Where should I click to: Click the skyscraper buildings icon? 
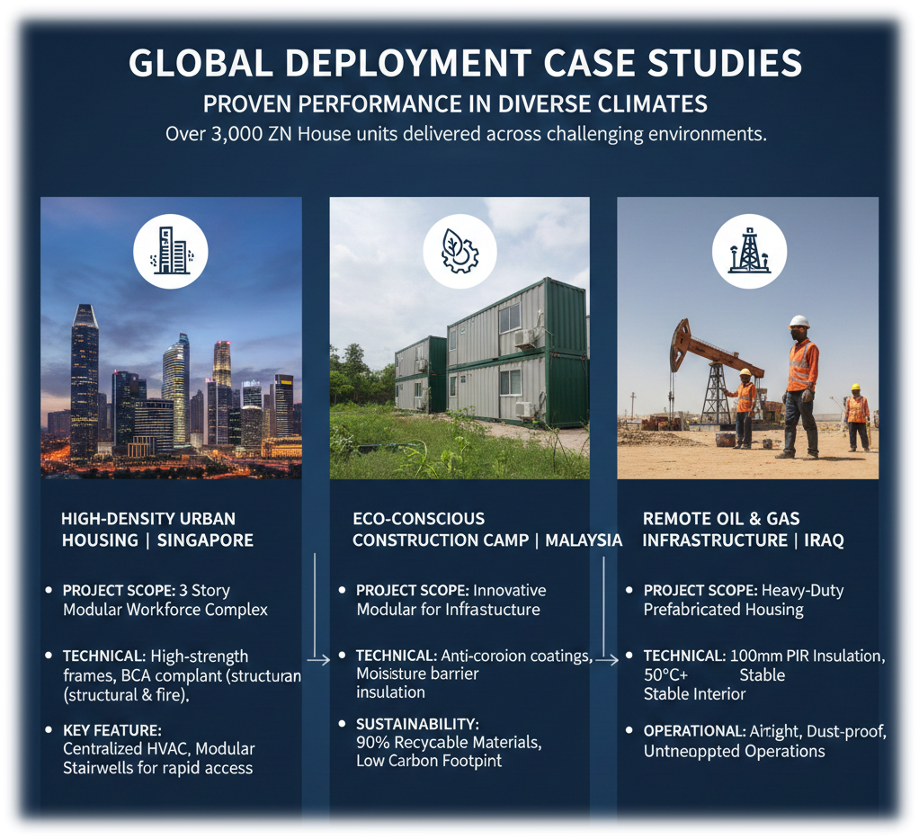[171, 250]
